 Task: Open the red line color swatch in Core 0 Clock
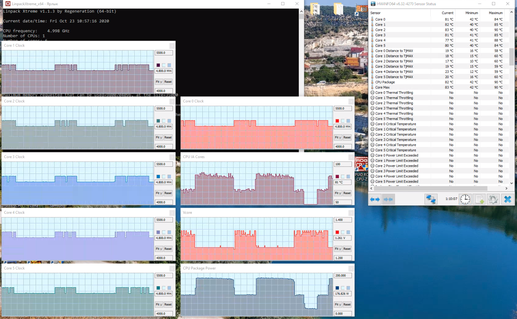point(337,121)
